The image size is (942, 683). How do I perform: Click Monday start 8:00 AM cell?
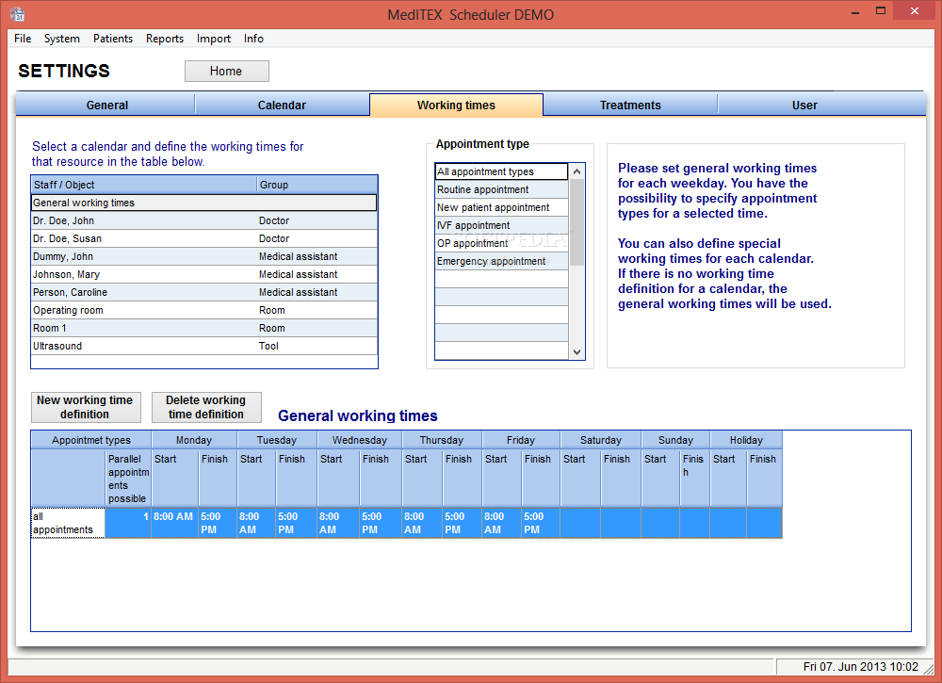pyautogui.click(x=174, y=523)
